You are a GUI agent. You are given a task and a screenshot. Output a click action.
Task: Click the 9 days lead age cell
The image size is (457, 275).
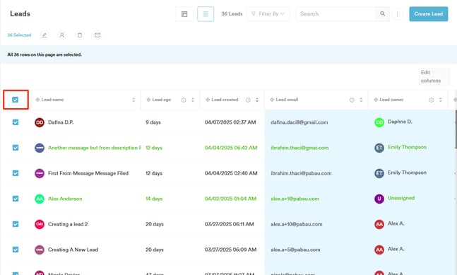[x=153, y=122]
